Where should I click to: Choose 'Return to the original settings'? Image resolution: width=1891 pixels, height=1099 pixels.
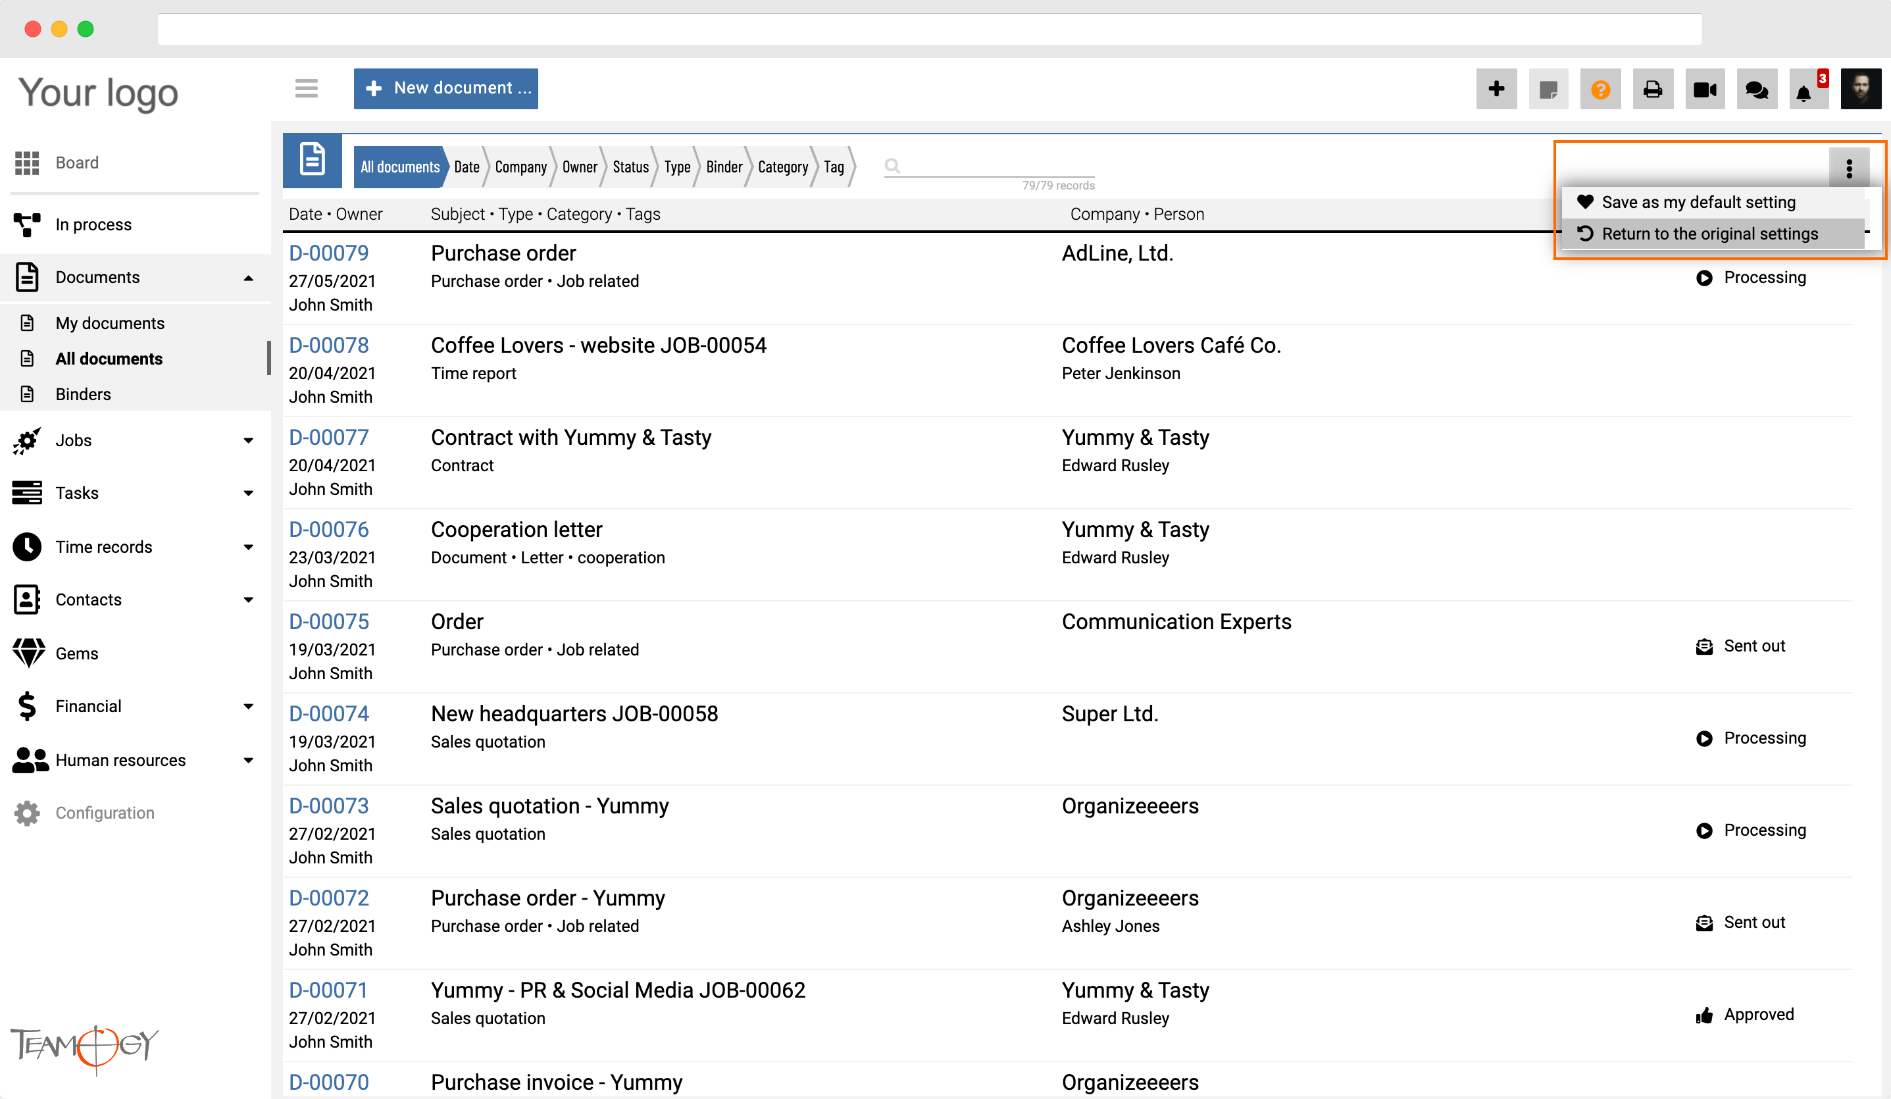coord(1713,234)
